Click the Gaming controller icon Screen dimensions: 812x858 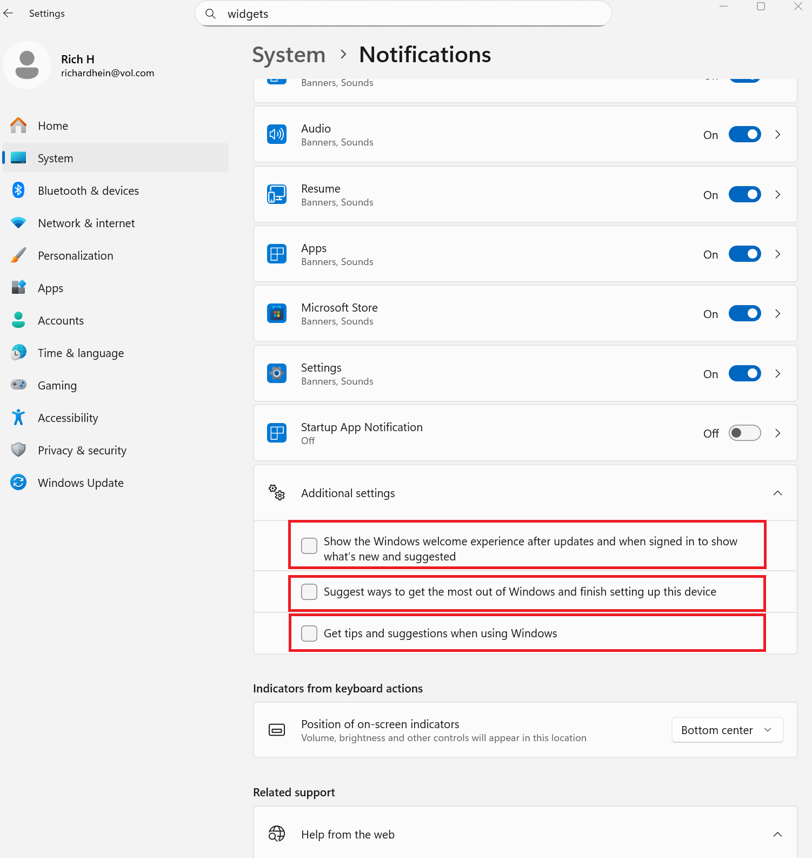[x=18, y=385]
